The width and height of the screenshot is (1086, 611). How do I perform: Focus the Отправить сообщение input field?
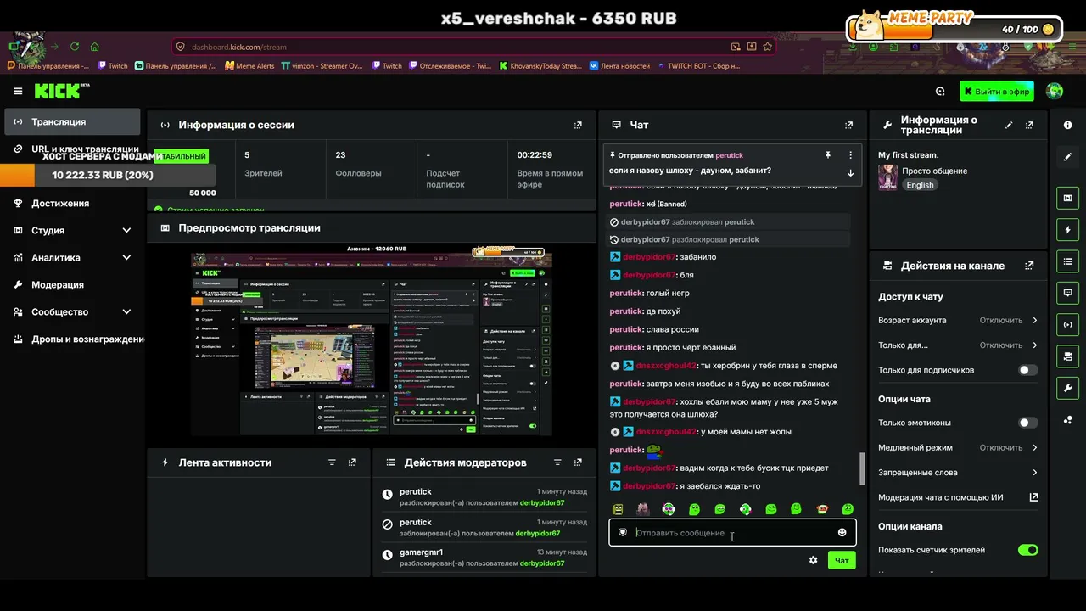click(732, 532)
